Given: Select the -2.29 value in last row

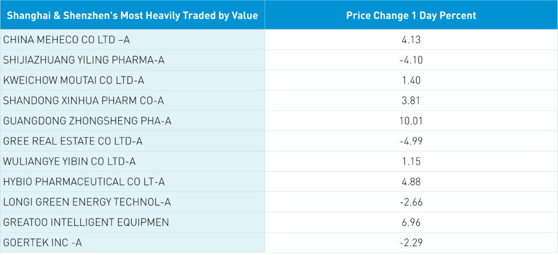Looking at the screenshot, I should (x=411, y=243).
